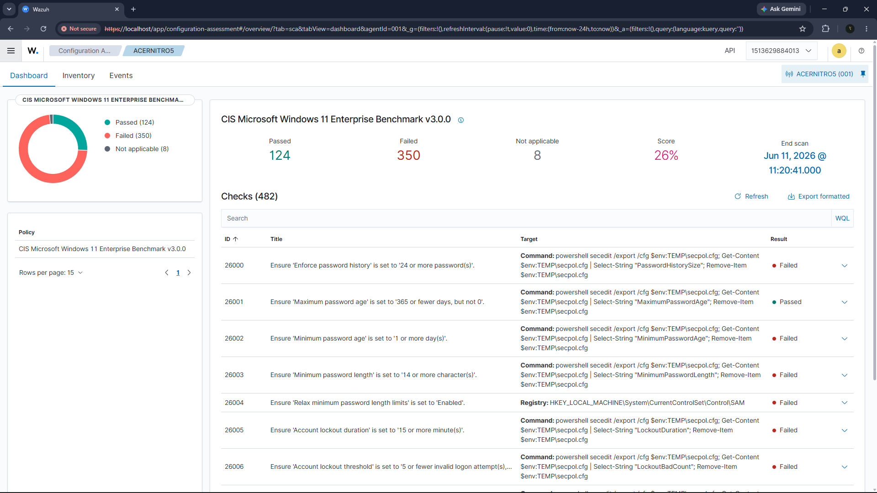This screenshot has height=493, width=877.
Task: Click the Wazuh W. logo
Action: click(33, 51)
